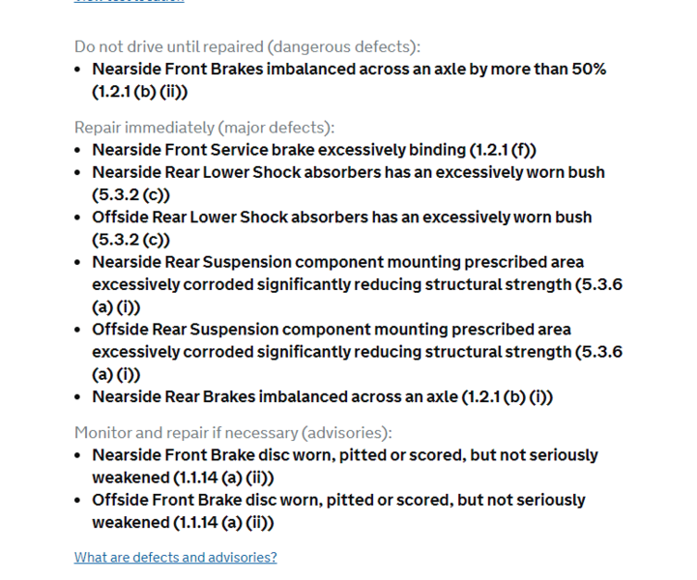This screenshot has width=697, height=580.
Task: Click the (1.2.1 (b) (ii)) reference code
Action: coord(139,92)
